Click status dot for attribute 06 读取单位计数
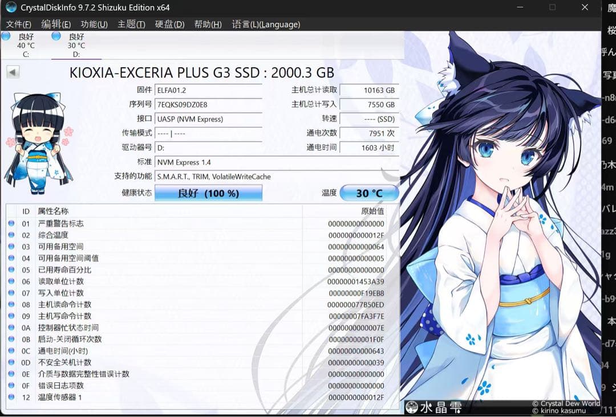616x417 pixels. click(11, 281)
